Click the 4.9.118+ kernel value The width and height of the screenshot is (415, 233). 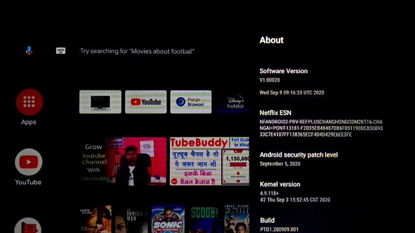[269, 194]
